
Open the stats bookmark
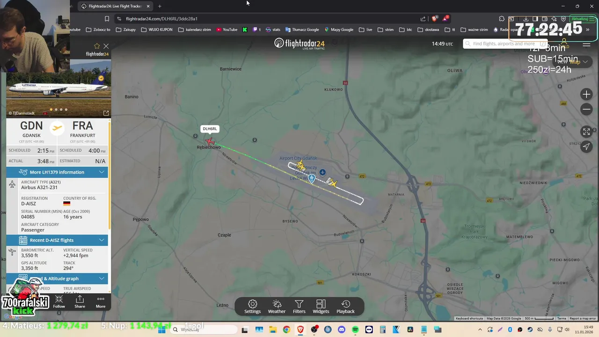273,29
